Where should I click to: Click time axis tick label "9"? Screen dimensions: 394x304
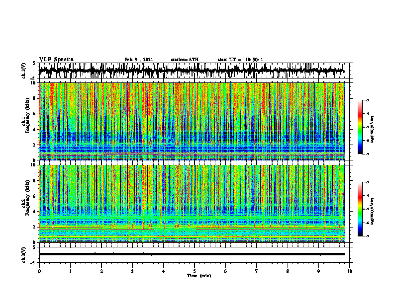click(318, 271)
